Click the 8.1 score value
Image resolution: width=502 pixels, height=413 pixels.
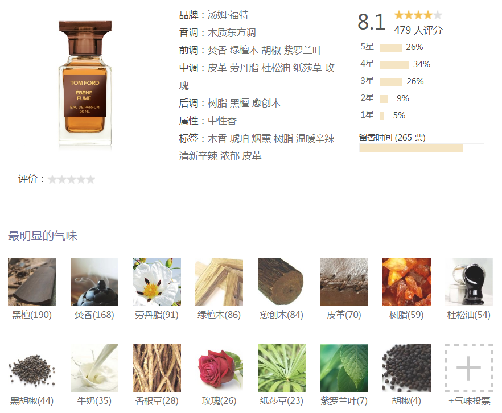click(371, 22)
